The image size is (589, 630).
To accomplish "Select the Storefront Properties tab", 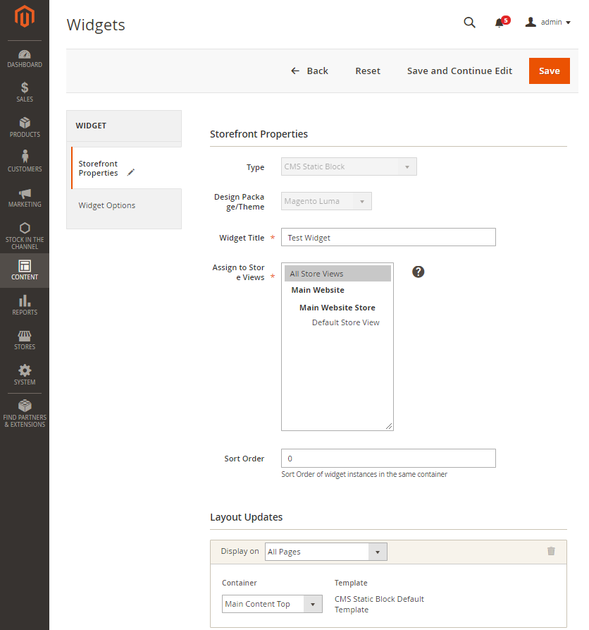I will click(x=99, y=168).
